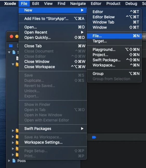
Task: Click the blue breakpoint tag icon
Action: coord(94,137)
